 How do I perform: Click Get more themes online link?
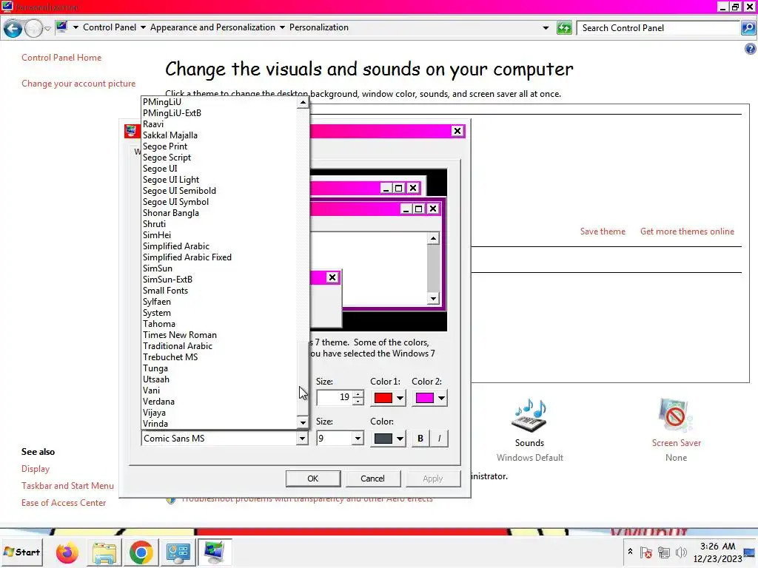click(687, 231)
